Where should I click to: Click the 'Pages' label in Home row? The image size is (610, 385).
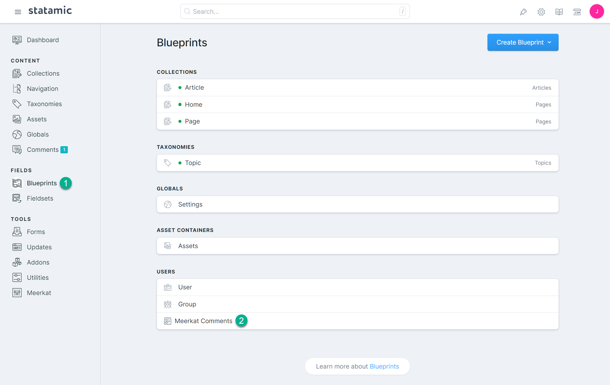(x=543, y=105)
